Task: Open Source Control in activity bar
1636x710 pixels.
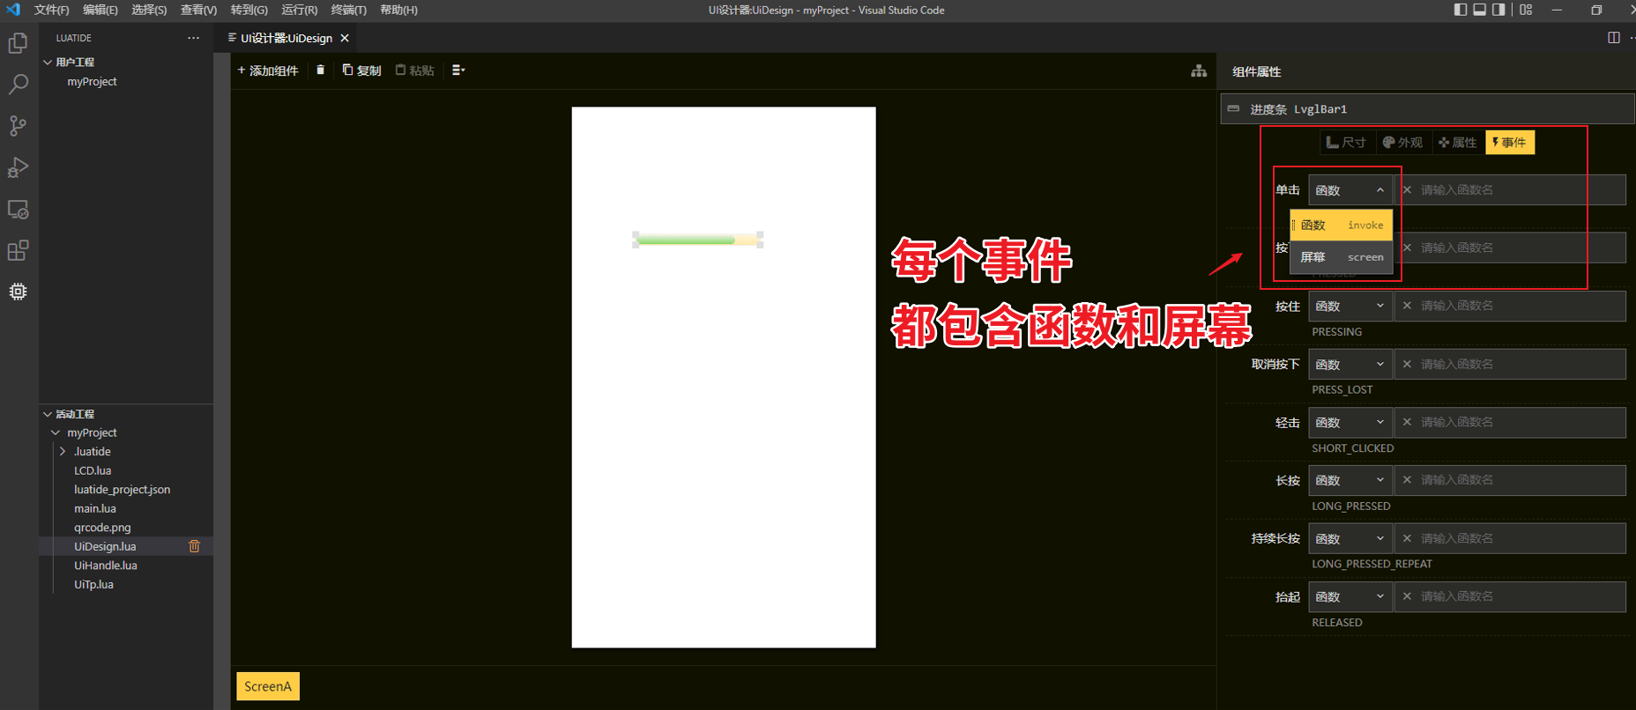Action: coord(18,126)
